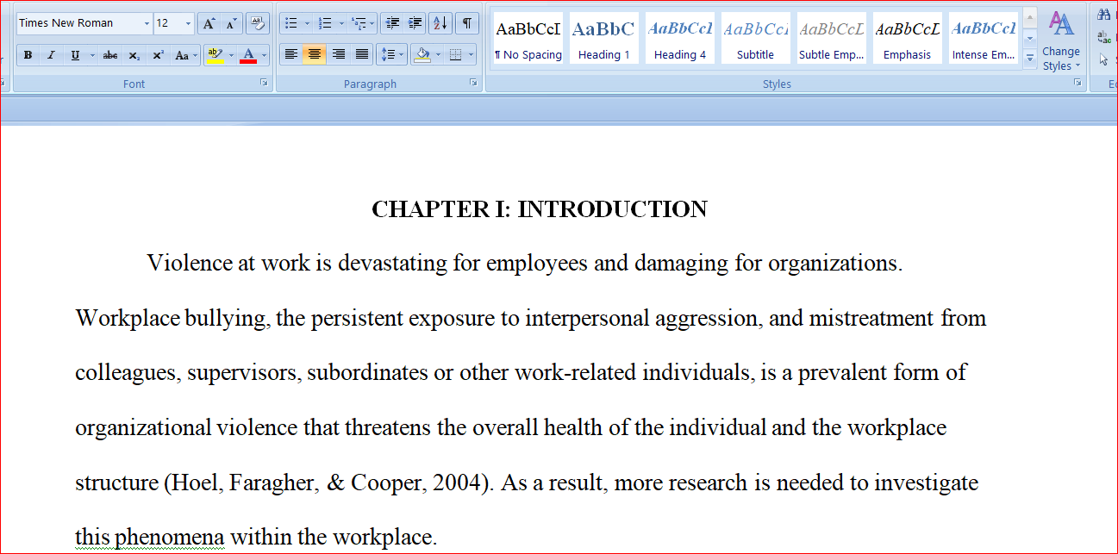Open the Paragraph dialog launcher
Image resolution: width=1118 pixels, height=554 pixels.
pos(473,83)
